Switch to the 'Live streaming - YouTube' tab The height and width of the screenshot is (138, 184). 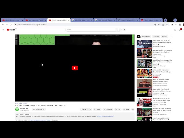36,20
